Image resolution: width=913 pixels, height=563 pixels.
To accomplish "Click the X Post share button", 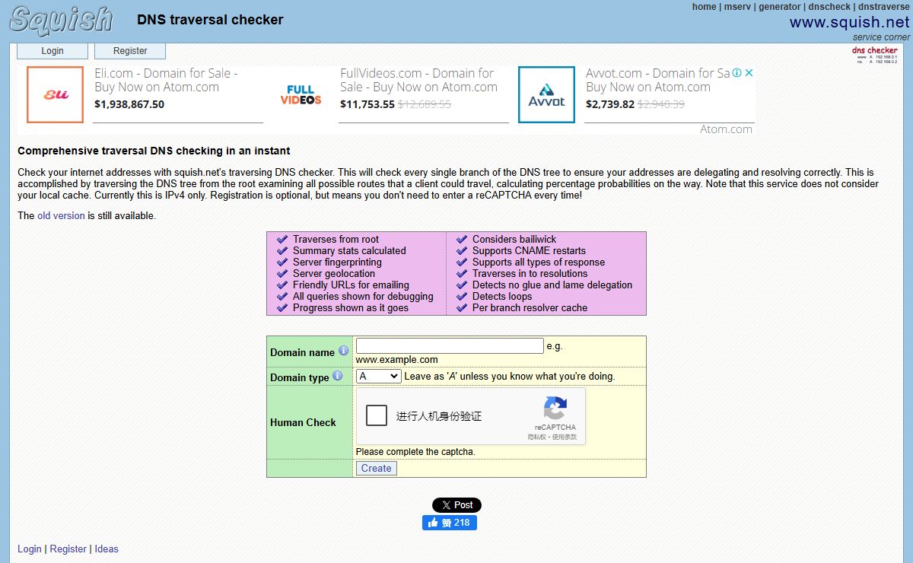I will pyautogui.click(x=456, y=505).
